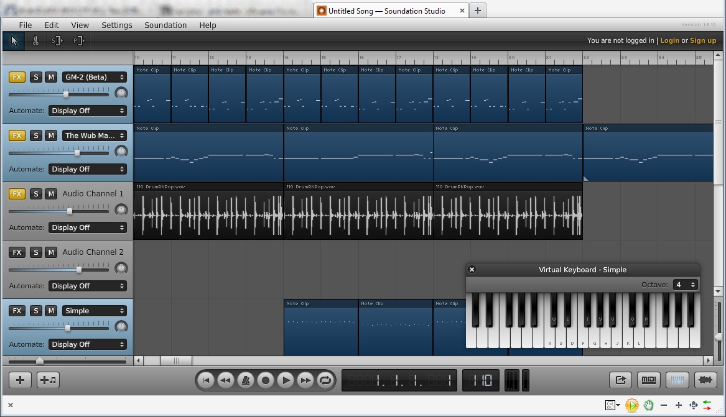This screenshot has height=417, width=726.
Task: Toggle FX on Audio Channel 2
Action: click(17, 252)
